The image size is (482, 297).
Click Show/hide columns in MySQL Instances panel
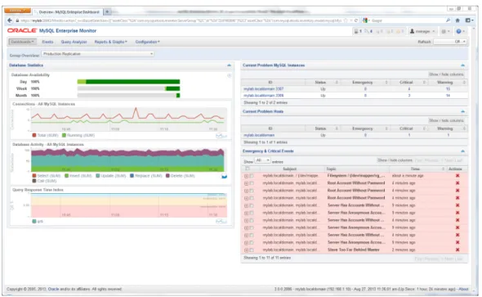pos(446,74)
